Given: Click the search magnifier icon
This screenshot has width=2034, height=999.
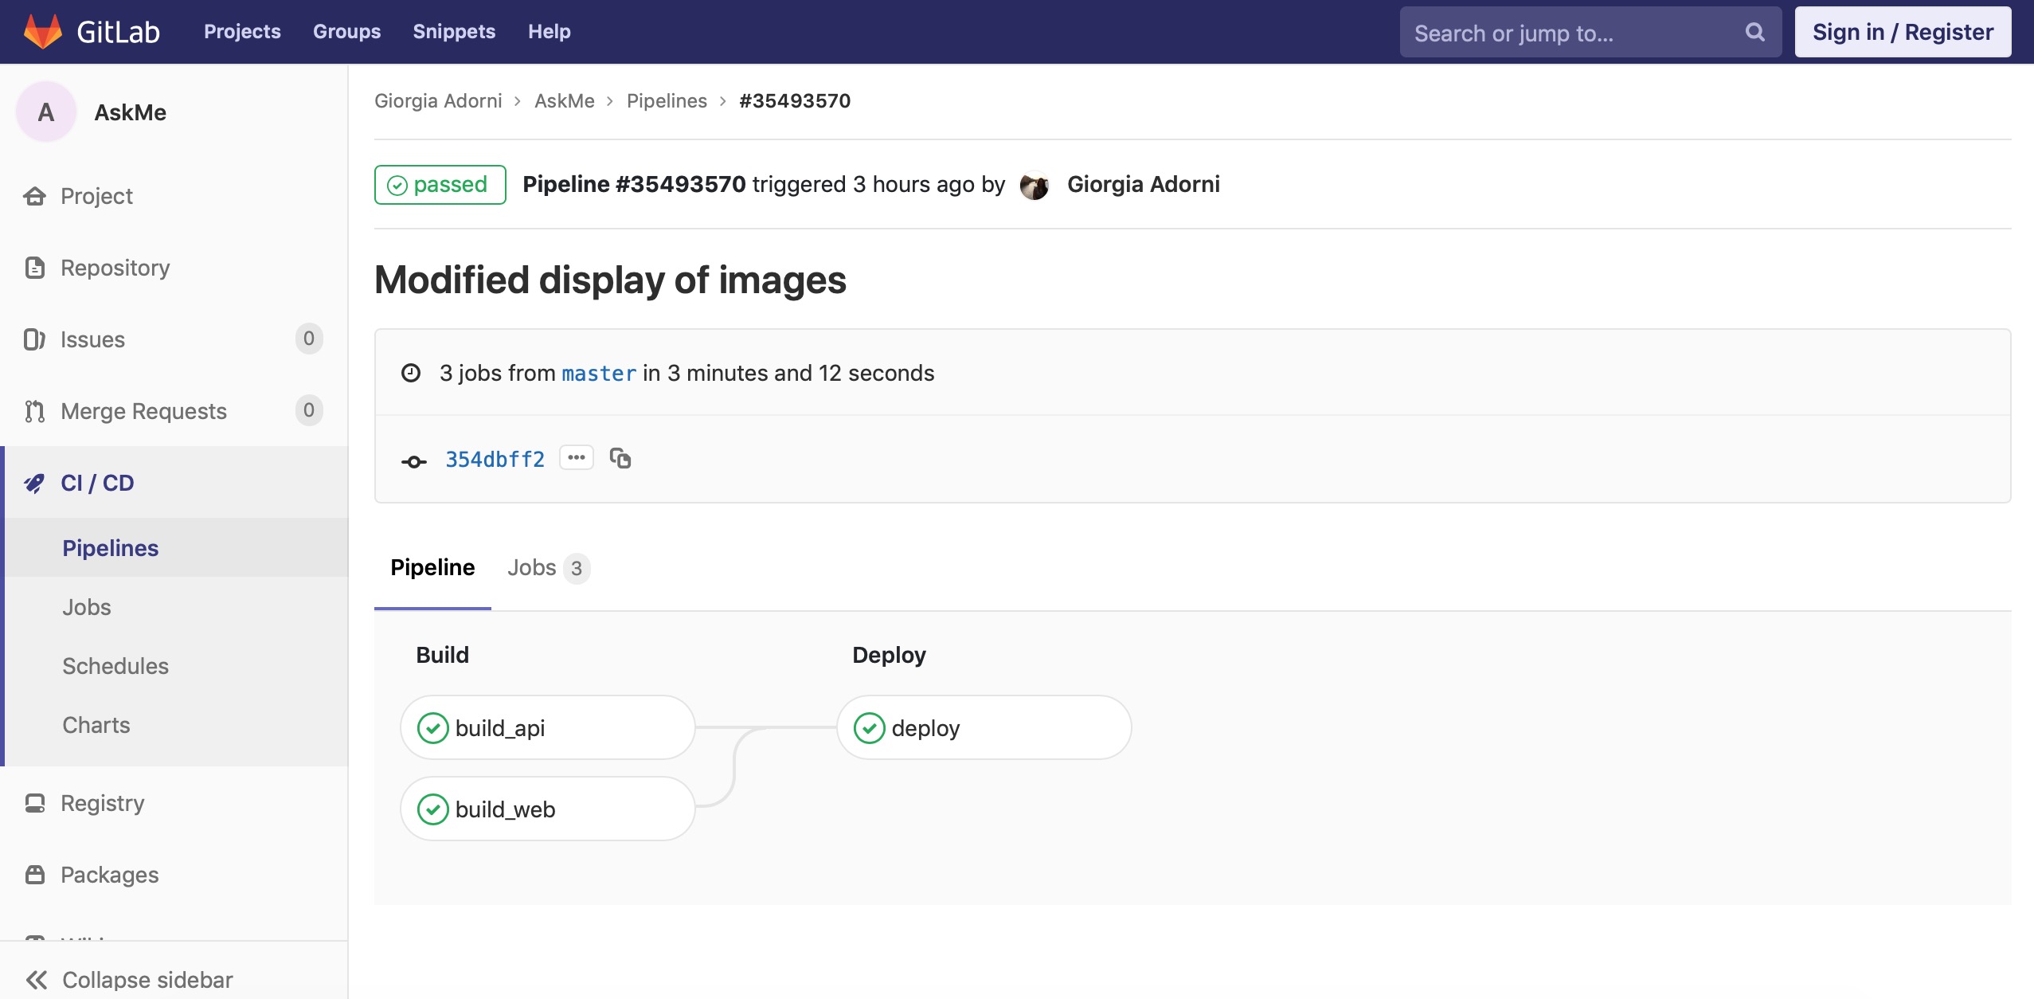Looking at the screenshot, I should pyautogui.click(x=1754, y=33).
